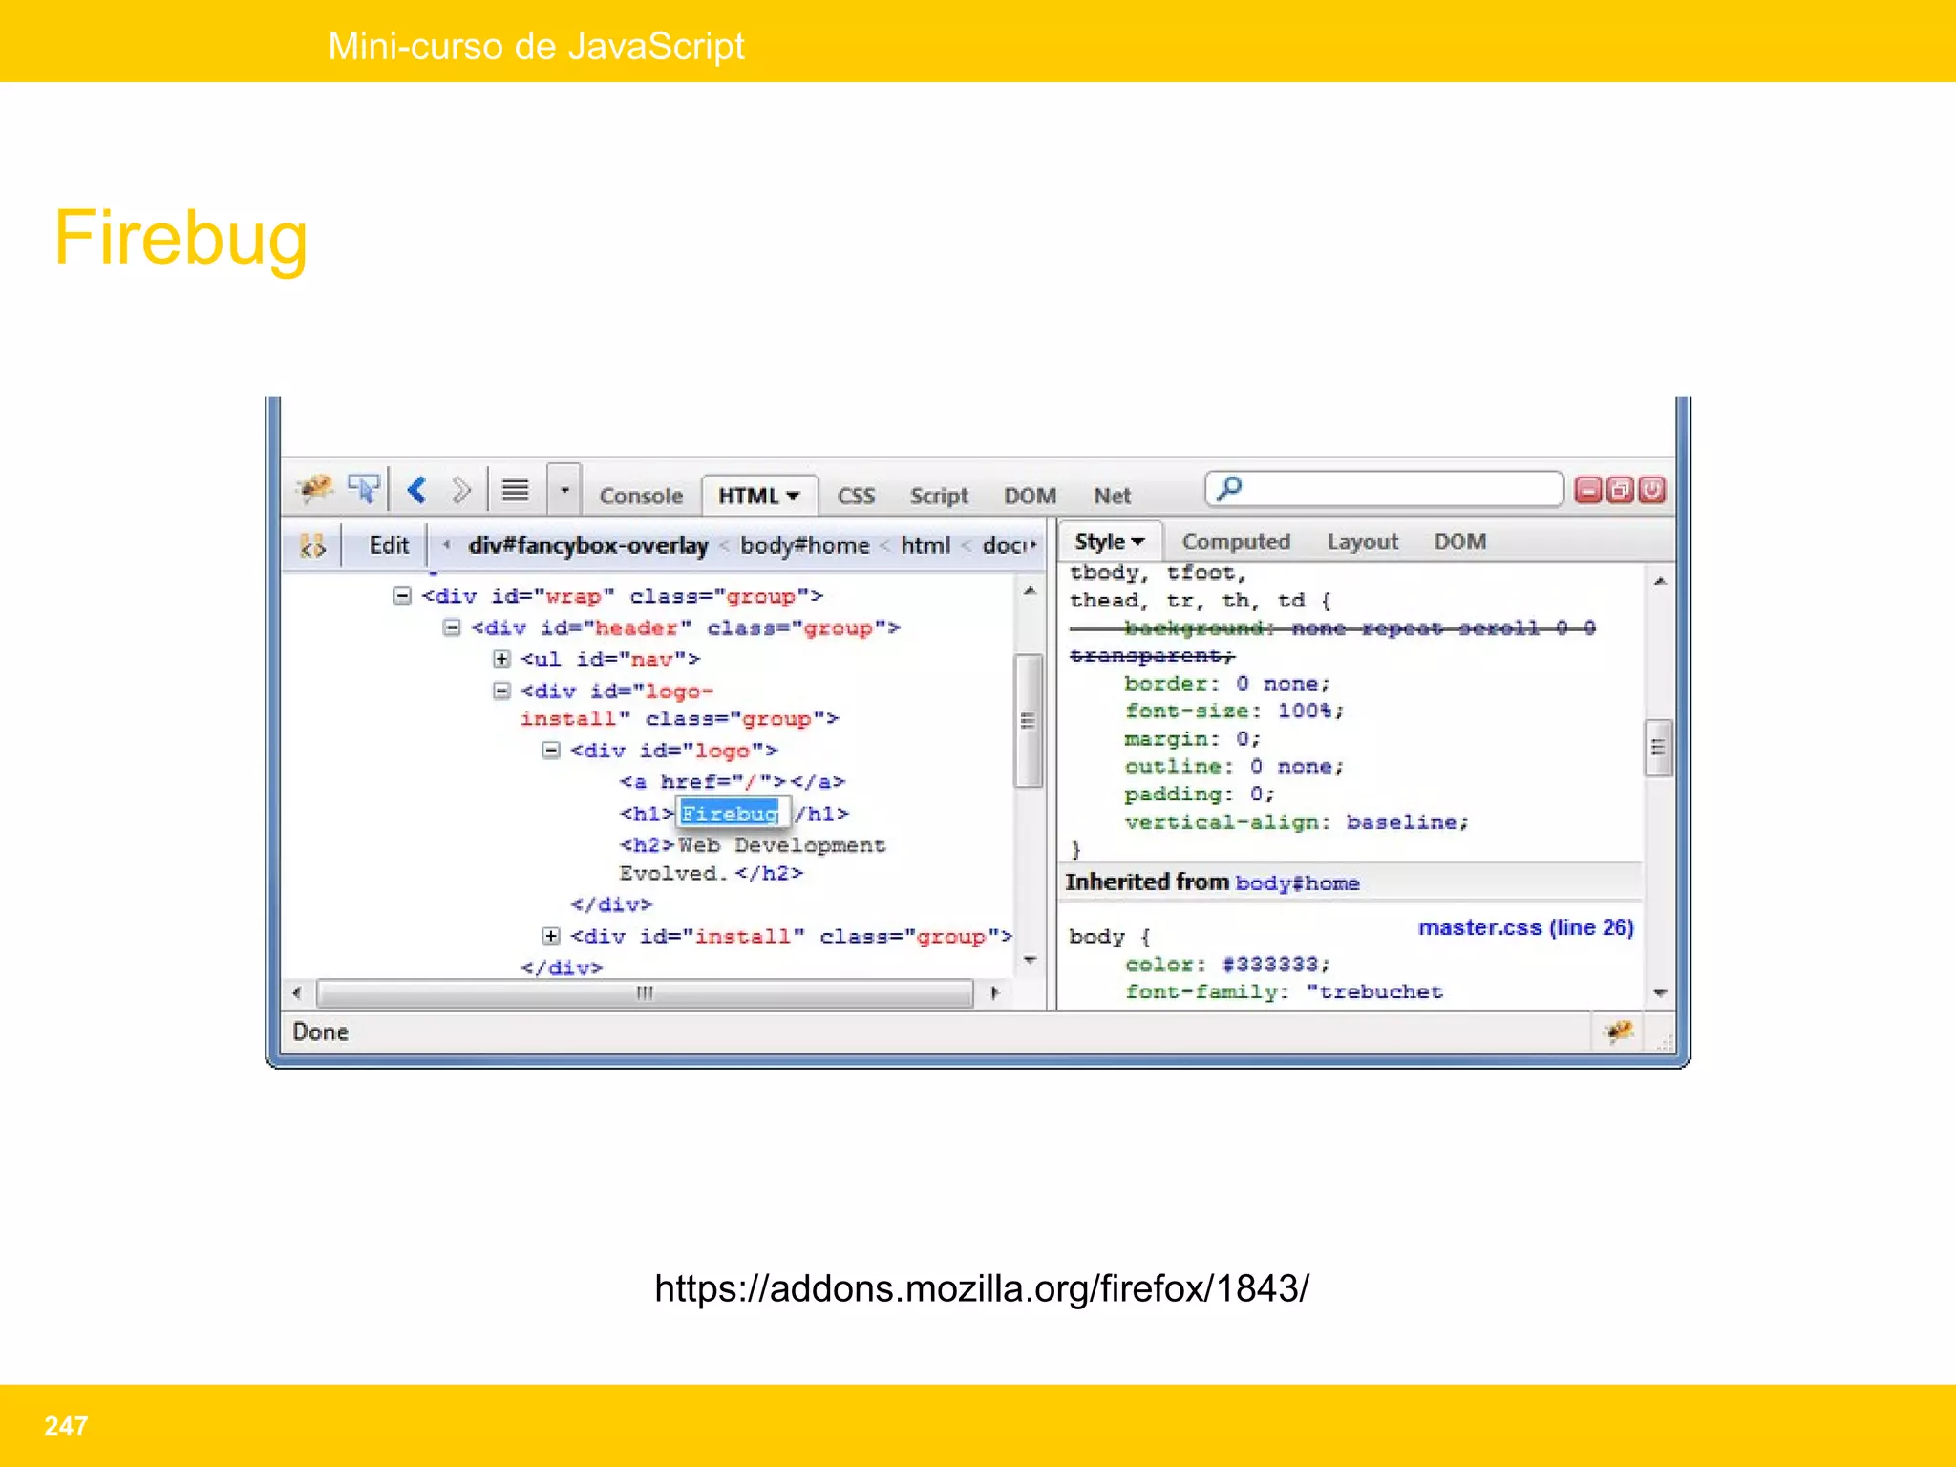
Task: Switch to the Console tab
Action: (x=641, y=496)
